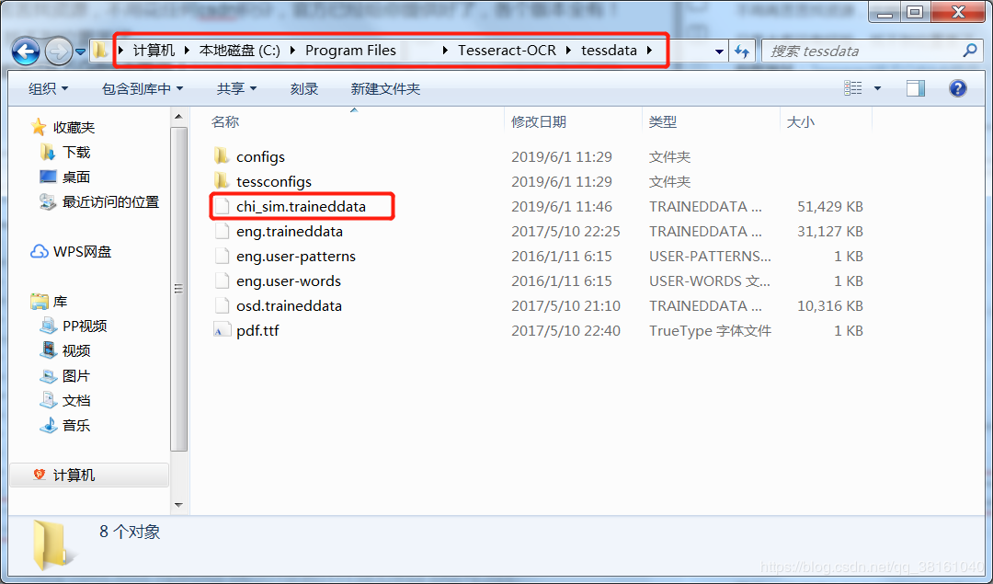993x584 pixels.
Task: Select the chi_sim.traineddata file icon
Action: (x=222, y=206)
